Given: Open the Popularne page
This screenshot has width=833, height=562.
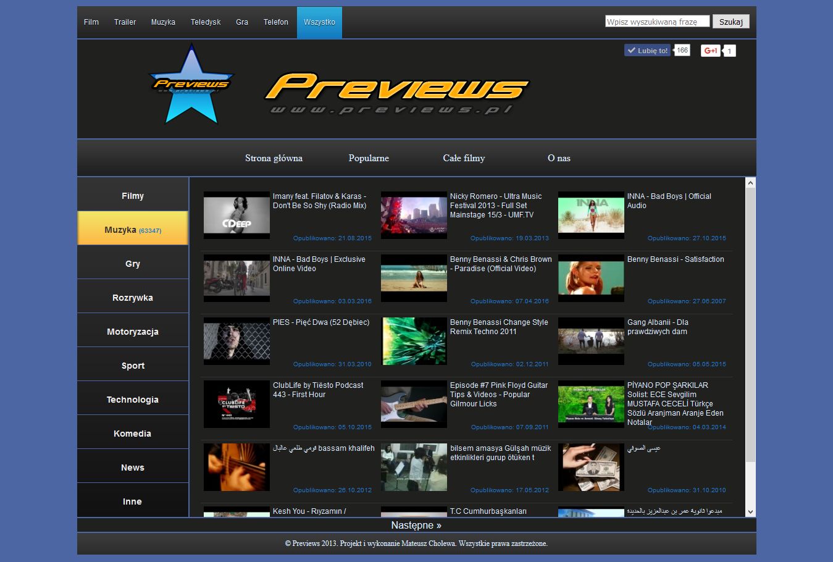Looking at the screenshot, I should tap(369, 158).
